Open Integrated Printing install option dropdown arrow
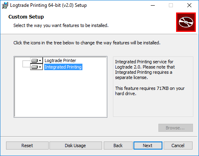199x156 pixels. click(x=40, y=67)
